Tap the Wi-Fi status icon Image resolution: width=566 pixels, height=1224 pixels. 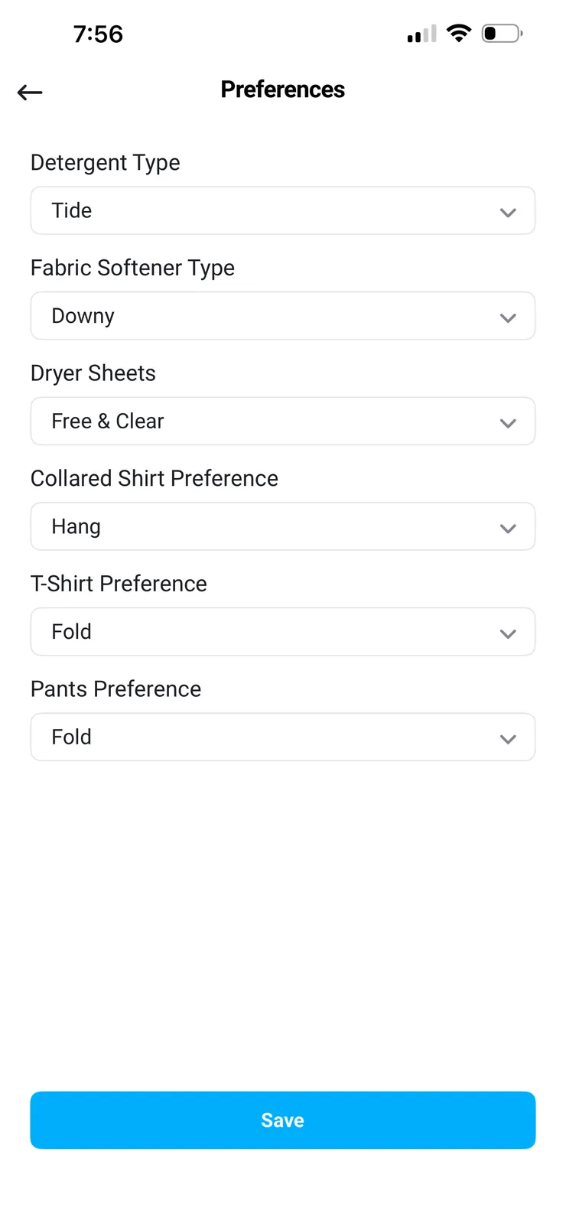(459, 33)
